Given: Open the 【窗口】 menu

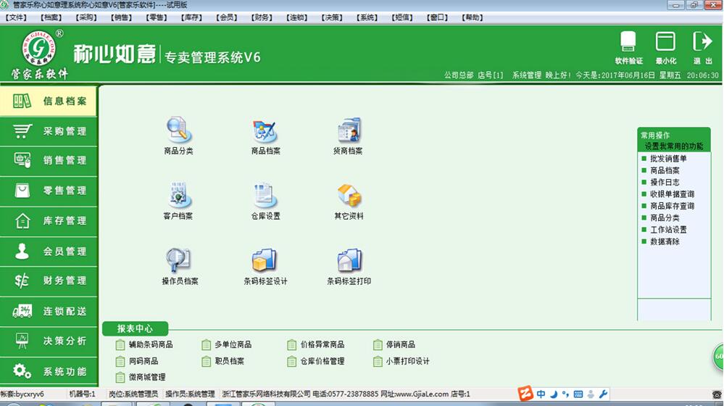Looking at the screenshot, I should tap(437, 17).
